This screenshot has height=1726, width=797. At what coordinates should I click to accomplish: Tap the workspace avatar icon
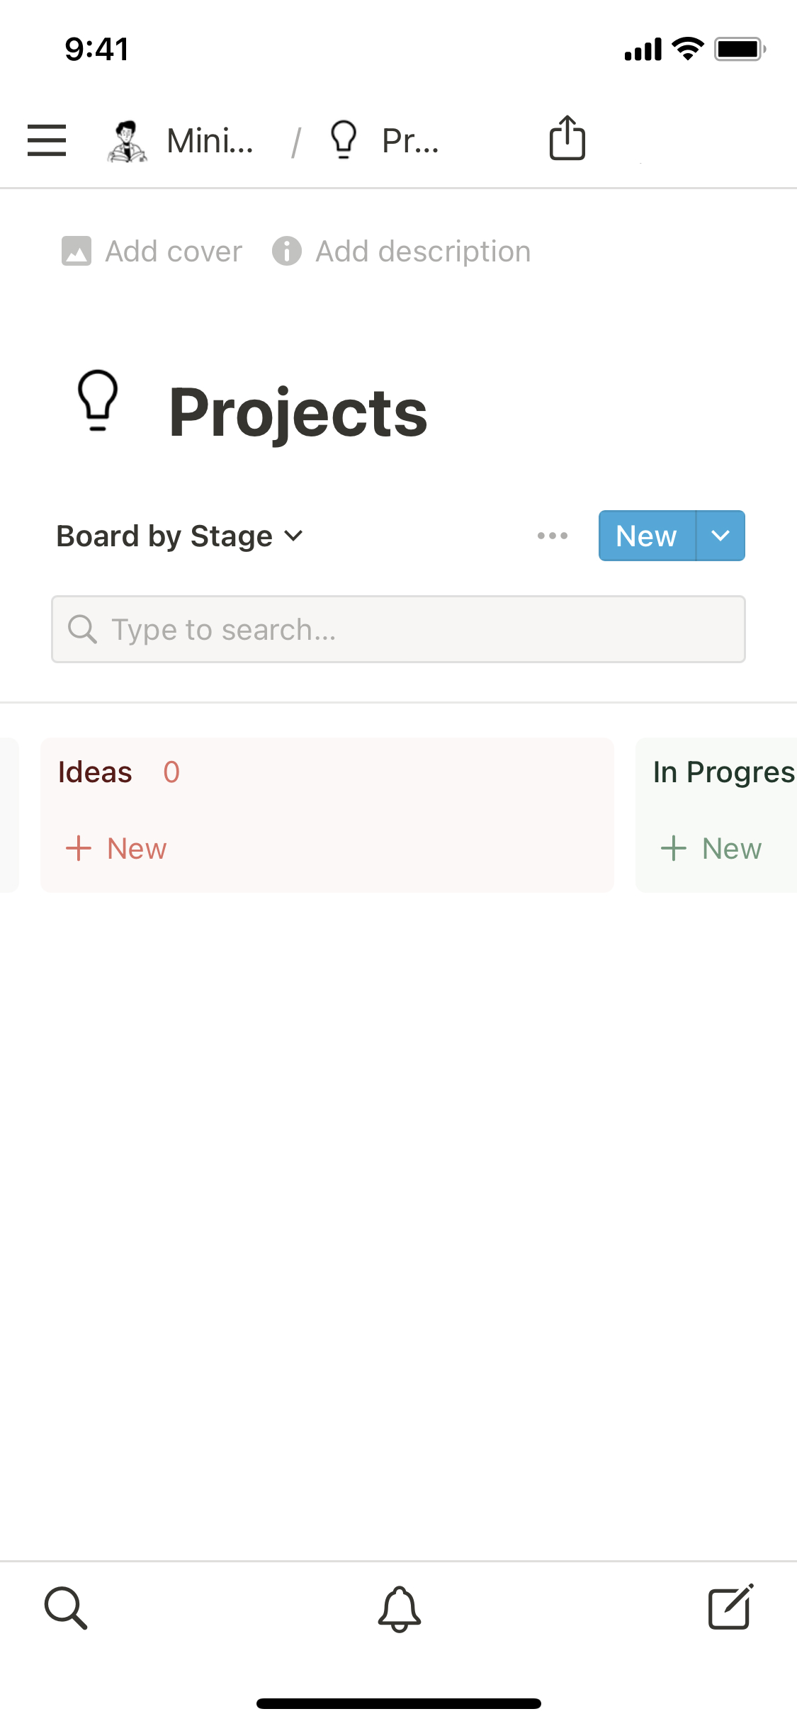pos(127,141)
